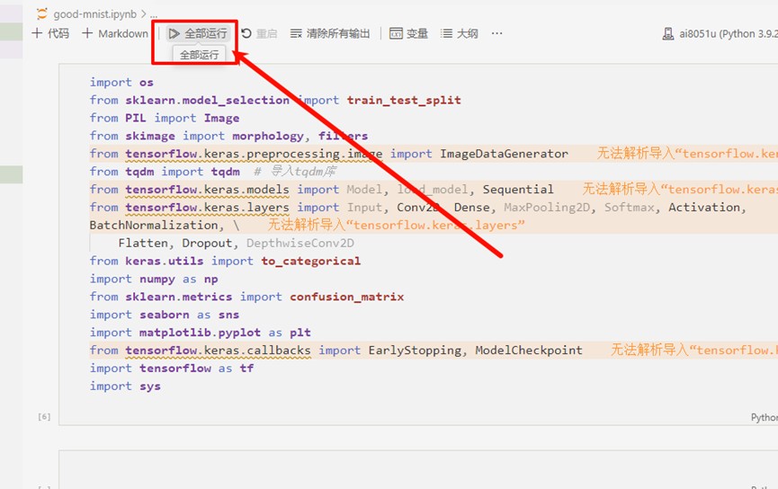778x489 pixels.
Task: Click 'DepthwiseConv2D' in the code
Action: pos(300,243)
